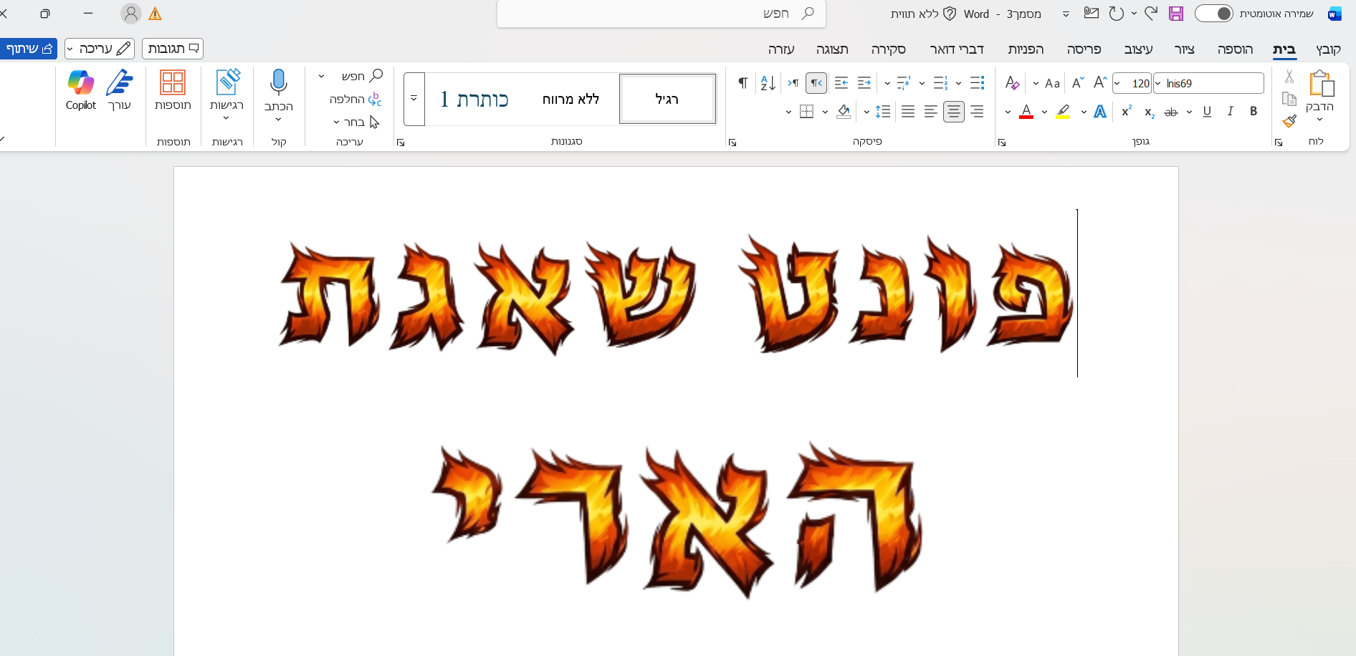Toggle Bold formatting
The width and height of the screenshot is (1356, 656).
pos(1253,112)
